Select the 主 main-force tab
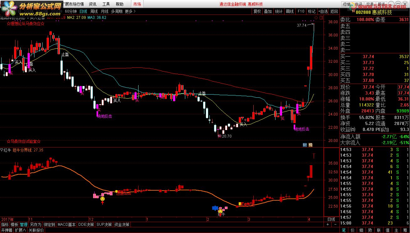The width and height of the screenshot is (410, 233). [x=397, y=230]
